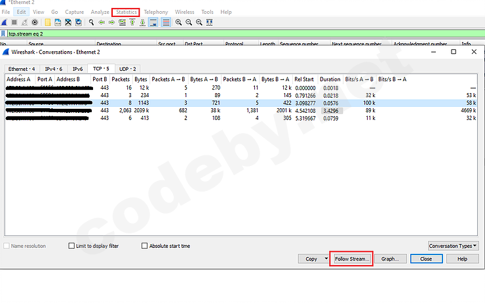Select the conversation row with 2,063 packets
This screenshot has height=303, width=485.
(x=197, y=111)
